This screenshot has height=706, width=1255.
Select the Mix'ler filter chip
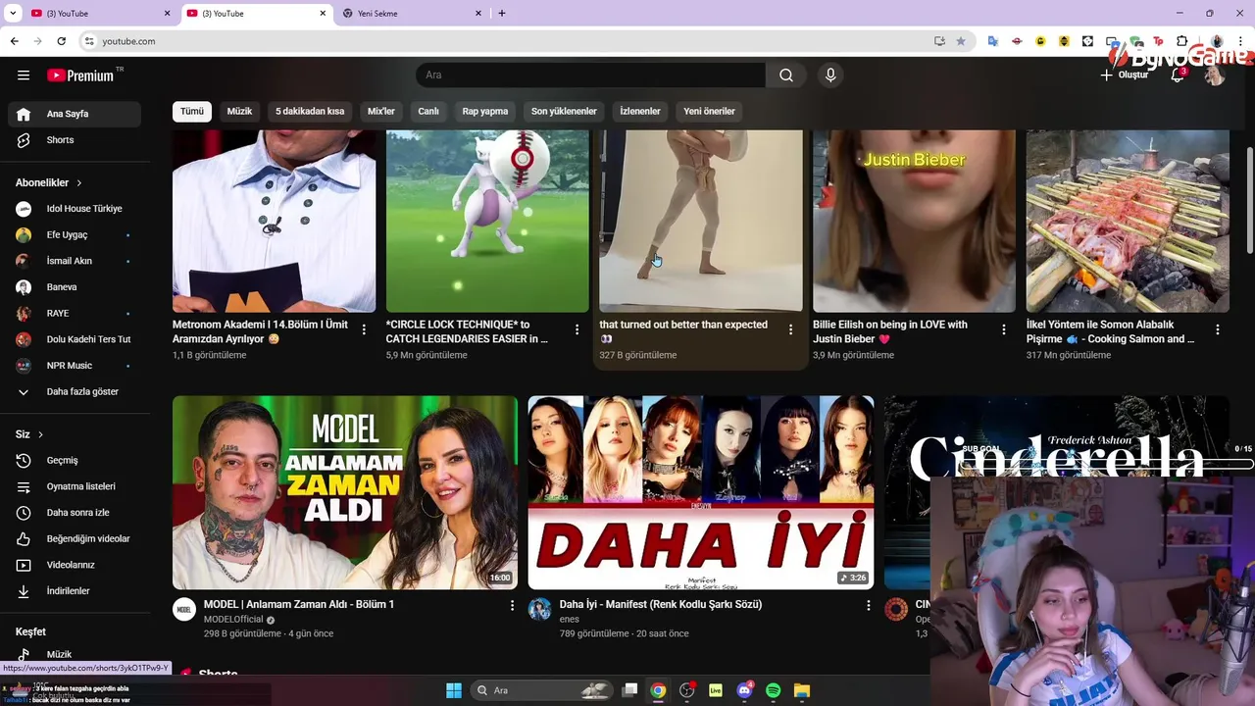click(x=381, y=112)
